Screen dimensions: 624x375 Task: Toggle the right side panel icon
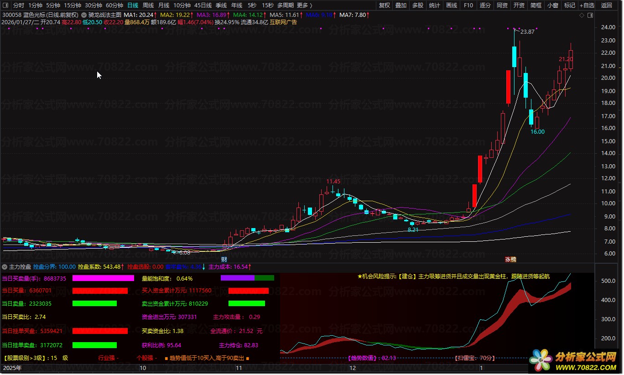[590, 15]
